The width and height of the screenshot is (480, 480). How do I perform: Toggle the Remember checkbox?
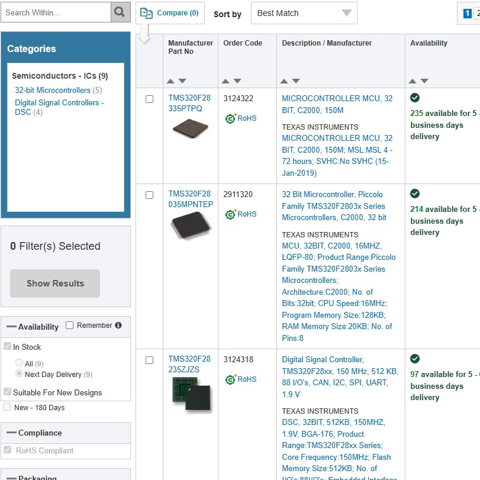coord(70,325)
